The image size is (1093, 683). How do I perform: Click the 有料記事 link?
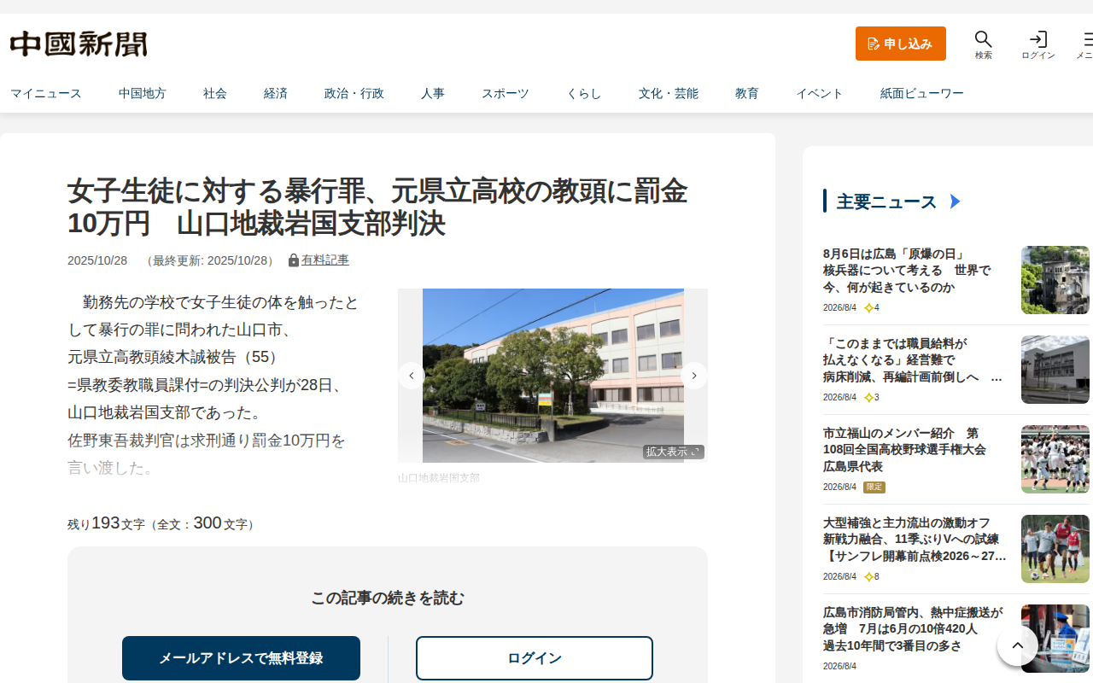tap(325, 260)
